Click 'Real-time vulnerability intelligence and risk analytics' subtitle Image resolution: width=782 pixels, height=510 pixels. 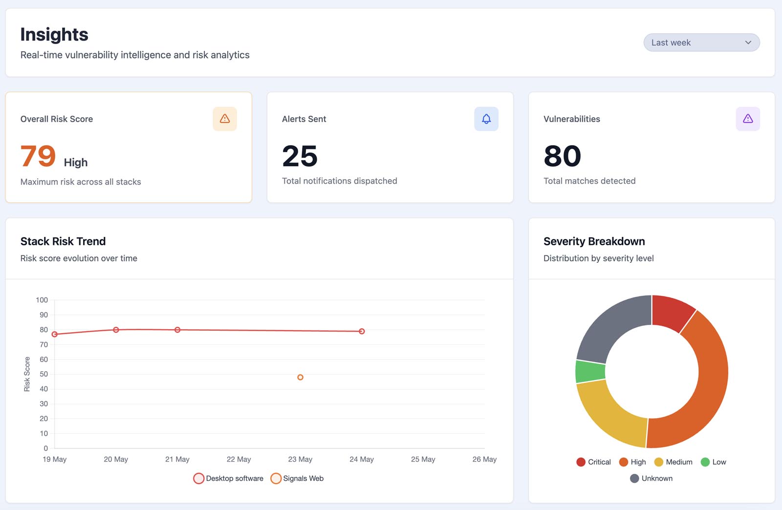click(135, 55)
